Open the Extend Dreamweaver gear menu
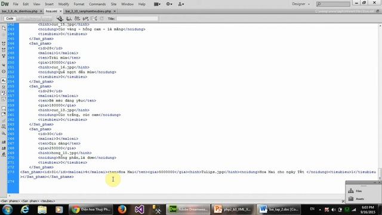The height and width of the screenshot is (215, 382). (x=169, y=4)
